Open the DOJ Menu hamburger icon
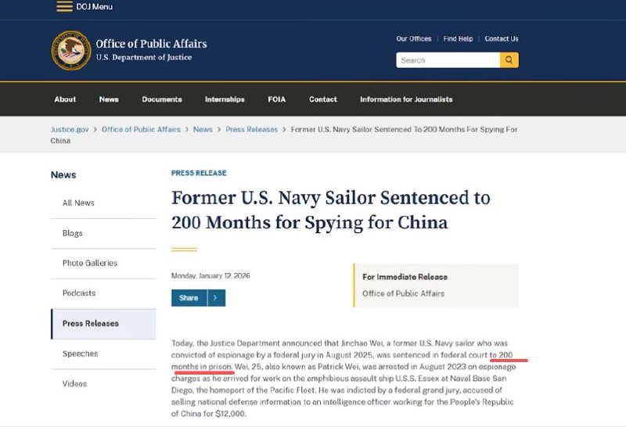Screen dimensions: 626x427 64,6
